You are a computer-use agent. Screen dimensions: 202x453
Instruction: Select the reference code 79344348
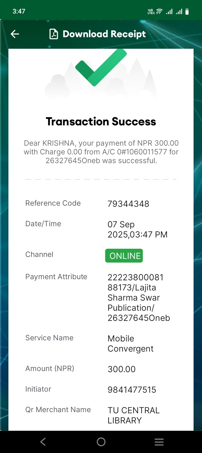point(128,204)
